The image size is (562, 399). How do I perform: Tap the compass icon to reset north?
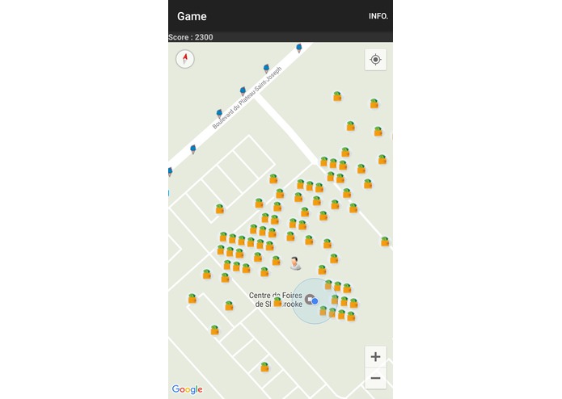[185, 59]
